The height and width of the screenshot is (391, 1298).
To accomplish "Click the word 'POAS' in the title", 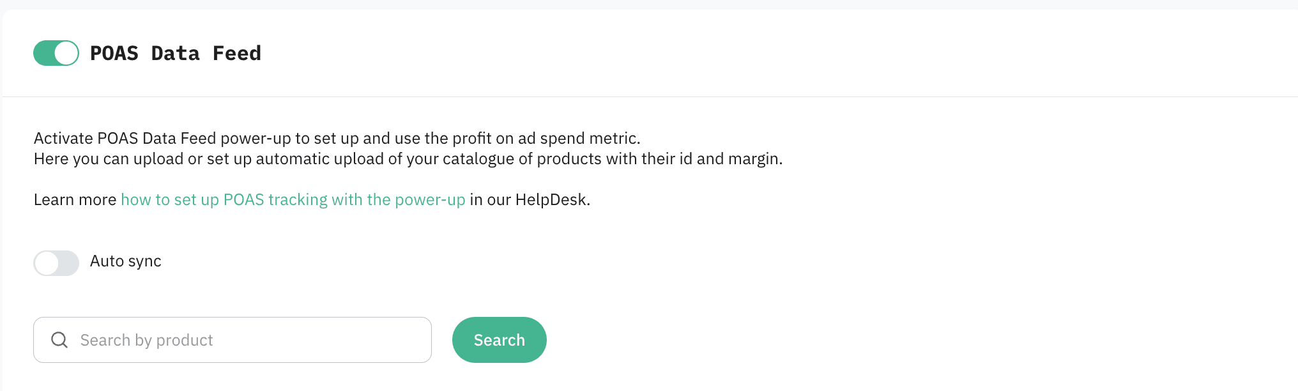I will tap(114, 53).
